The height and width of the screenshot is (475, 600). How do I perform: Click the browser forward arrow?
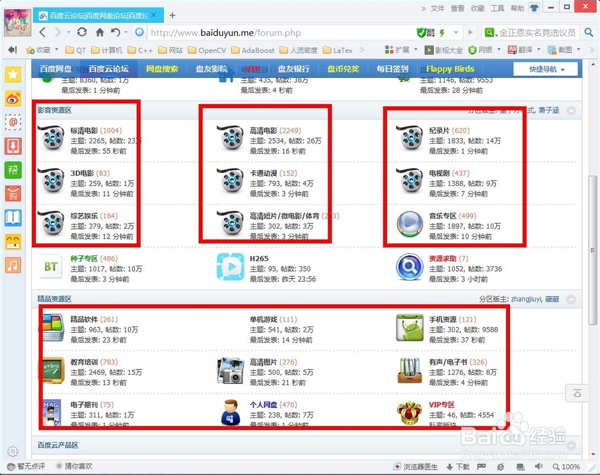coord(58,32)
